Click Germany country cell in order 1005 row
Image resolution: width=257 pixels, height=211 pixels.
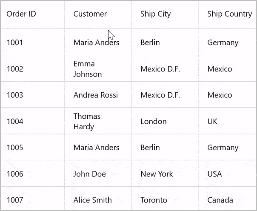[x=228, y=147]
